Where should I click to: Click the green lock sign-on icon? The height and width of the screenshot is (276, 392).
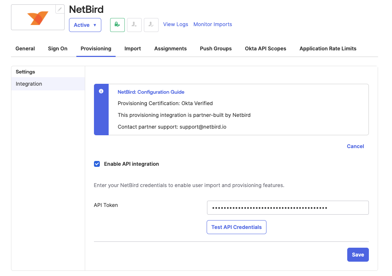coord(117,25)
